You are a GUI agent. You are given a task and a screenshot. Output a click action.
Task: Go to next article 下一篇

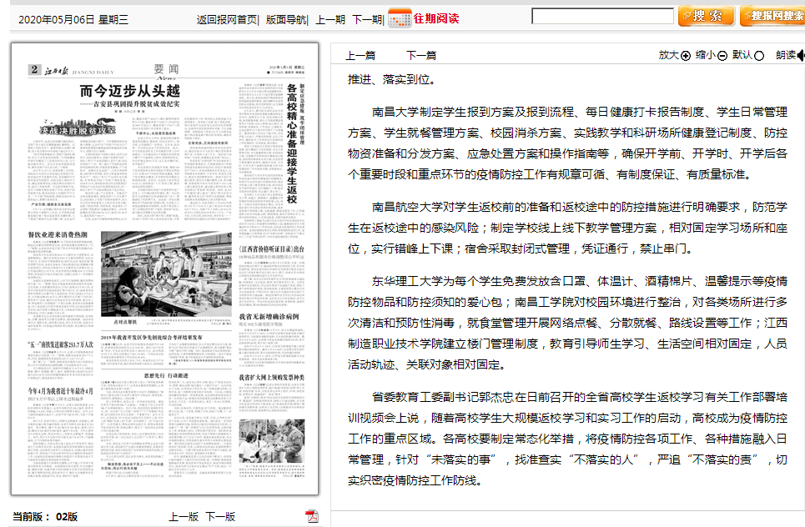point(421,56)
